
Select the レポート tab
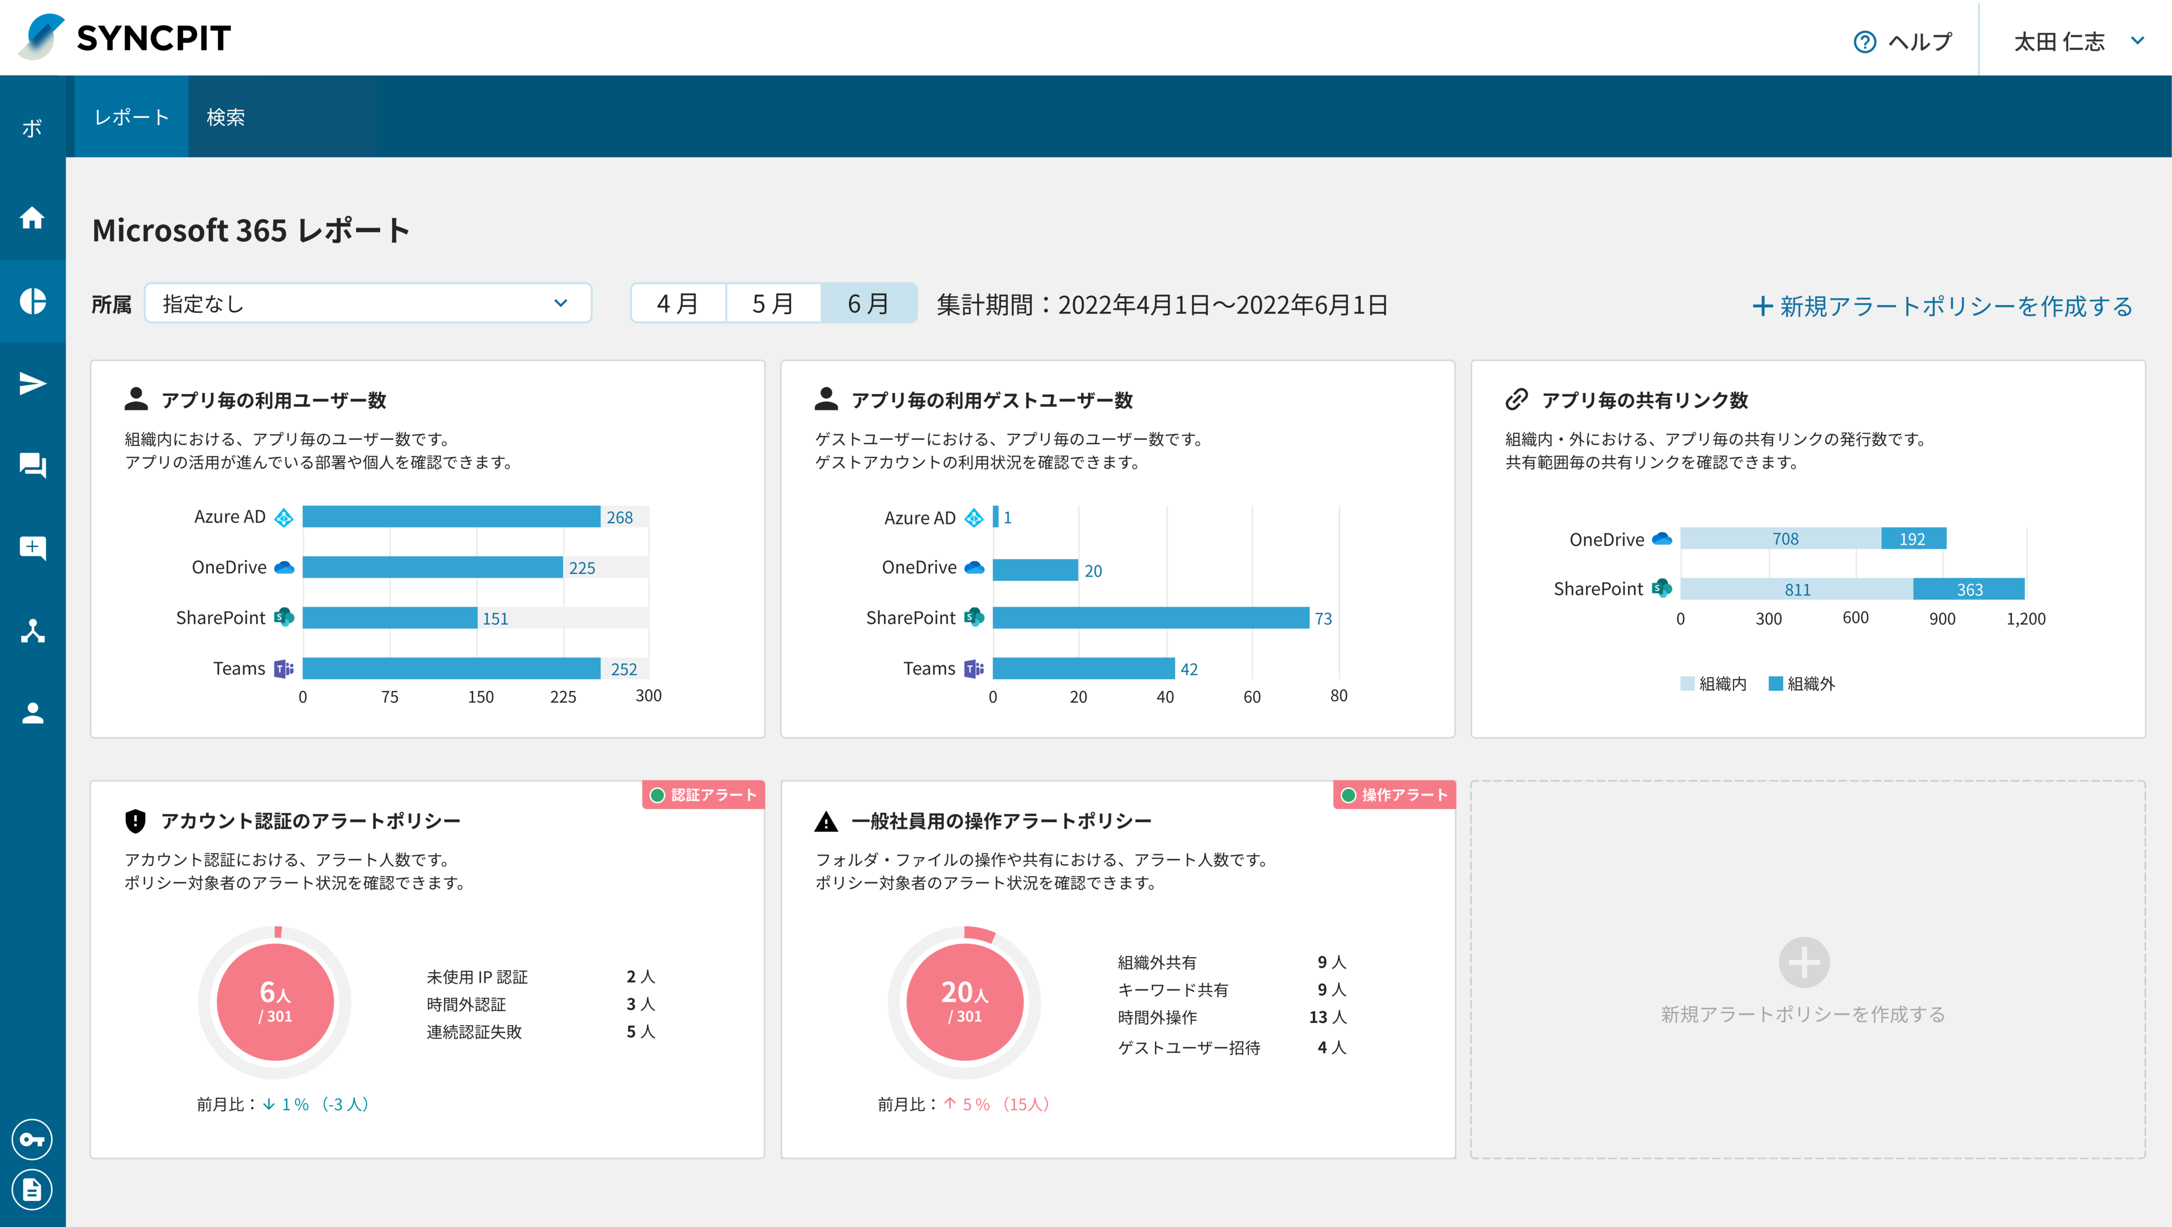[x=131, y=118]
